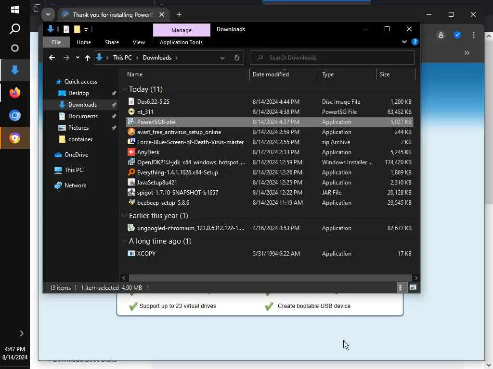The width and height of the screenshot is (493, 369).
Task: Click This PC in address breadcrumb
Action: coord(122,58)
